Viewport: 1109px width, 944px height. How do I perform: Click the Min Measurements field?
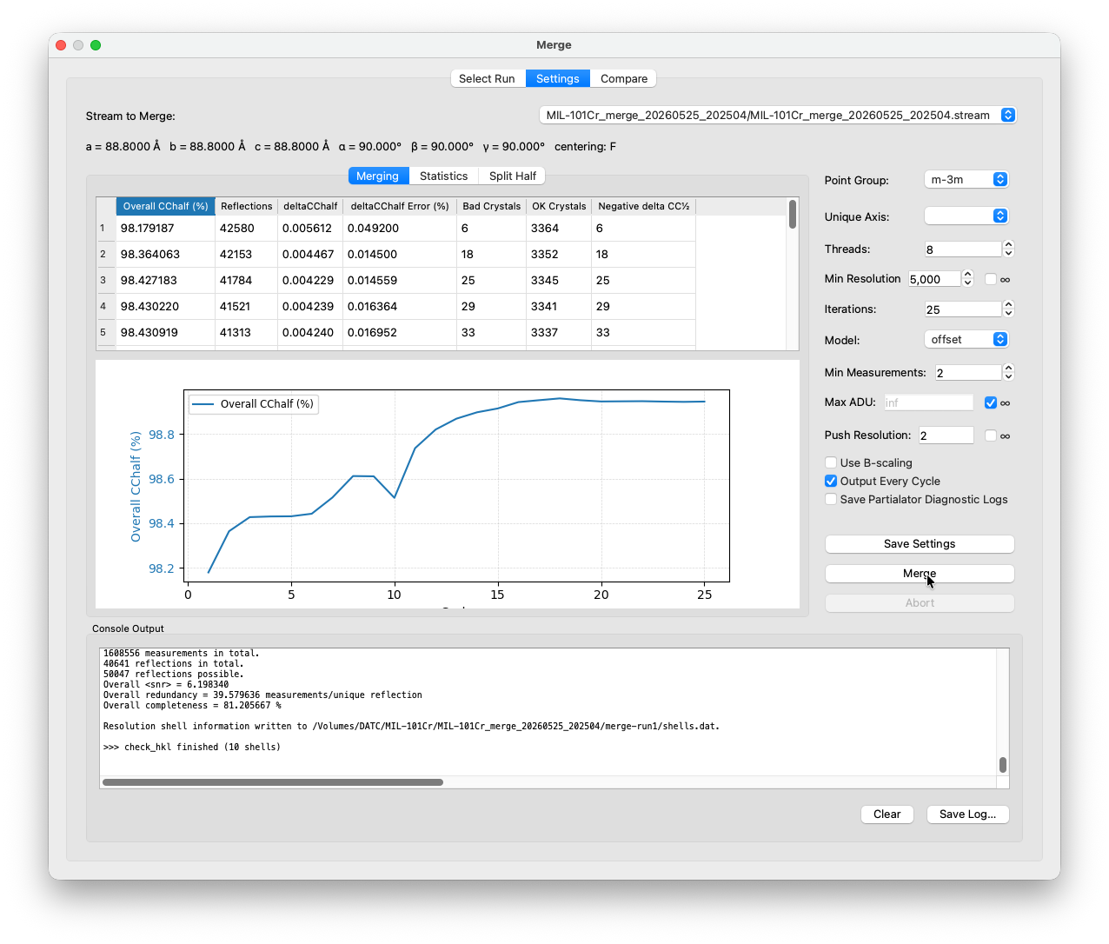(x=968, y=372)
